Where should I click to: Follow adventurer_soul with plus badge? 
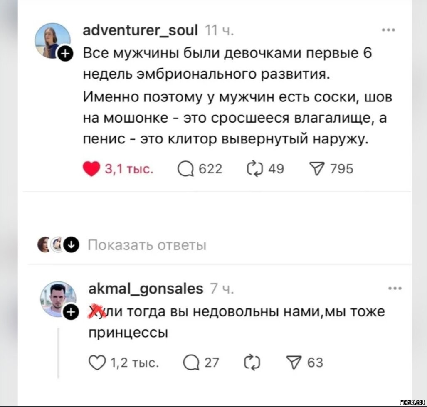click(x=66, y=53)
